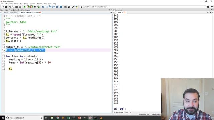Click the Step into function debug icon

tap(50, 7)
